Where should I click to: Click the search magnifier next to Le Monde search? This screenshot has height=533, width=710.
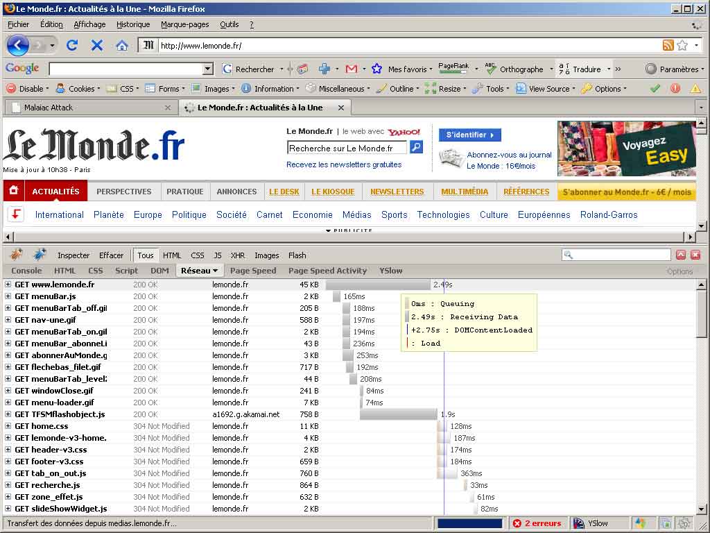point(416,147)
